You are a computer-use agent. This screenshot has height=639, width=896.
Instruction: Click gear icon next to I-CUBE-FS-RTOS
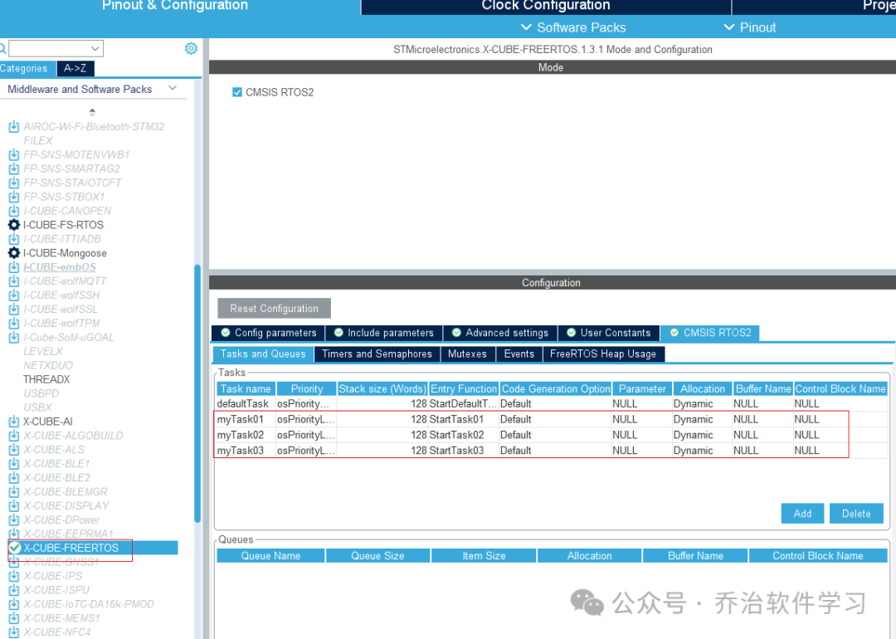click(x=14, y=225)
